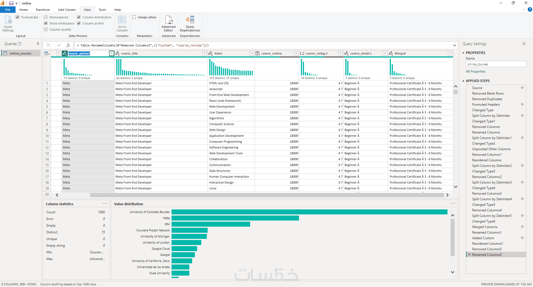Screen dimensions: 533x287
Task: Open course_title column filter dropdown
Action: point(205,53)
